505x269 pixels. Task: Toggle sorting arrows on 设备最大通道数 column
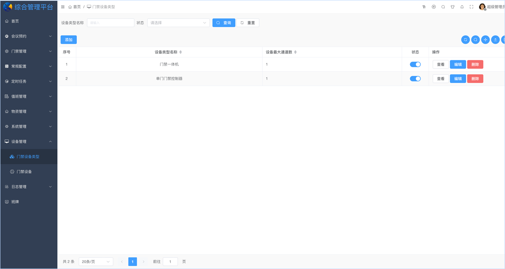[x=295, y=52]
